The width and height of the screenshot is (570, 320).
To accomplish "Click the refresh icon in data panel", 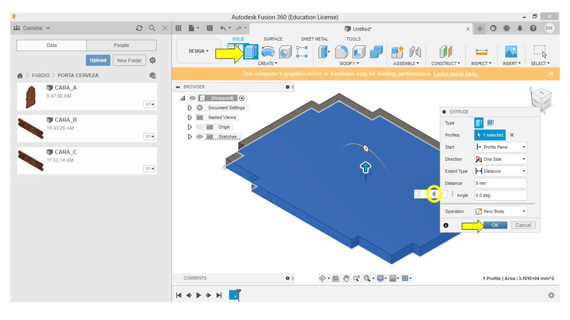I will 139,28.
